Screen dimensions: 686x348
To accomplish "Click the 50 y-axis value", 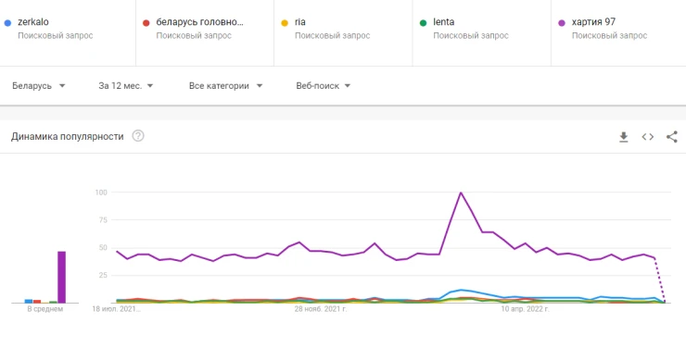I will pyautogui.click(x=103, y=247).
